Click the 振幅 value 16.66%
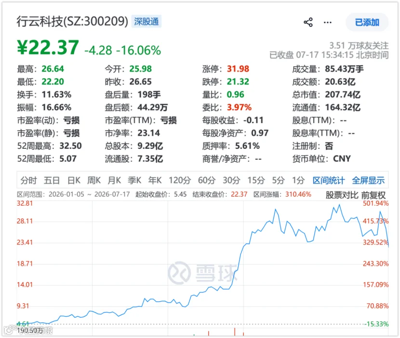This screenshot has width=400, height=338. pyautogui.click(x=56, y=107)
